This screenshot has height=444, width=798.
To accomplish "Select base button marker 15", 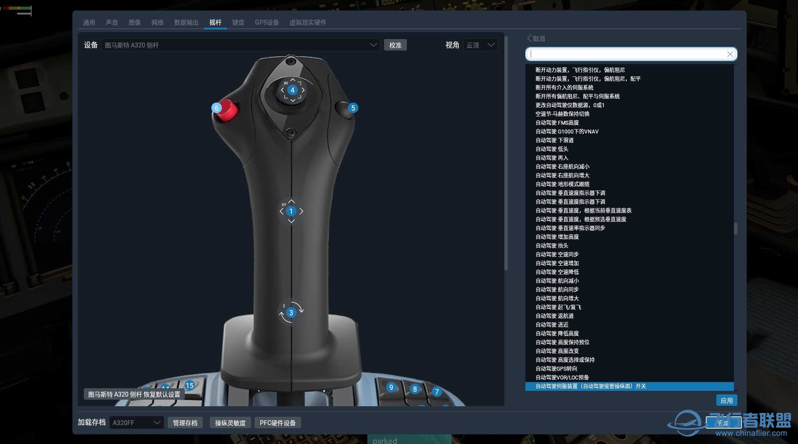I will 190,386.
